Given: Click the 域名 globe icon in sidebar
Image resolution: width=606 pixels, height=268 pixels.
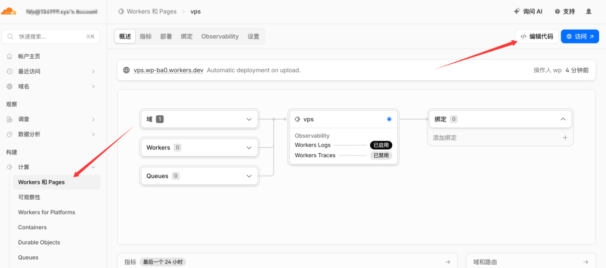Looking at the screenshot, I should click(x=10, y=86).
